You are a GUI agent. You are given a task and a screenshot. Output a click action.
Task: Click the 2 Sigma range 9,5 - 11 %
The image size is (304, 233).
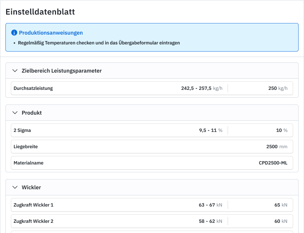(x=210, y=131)
